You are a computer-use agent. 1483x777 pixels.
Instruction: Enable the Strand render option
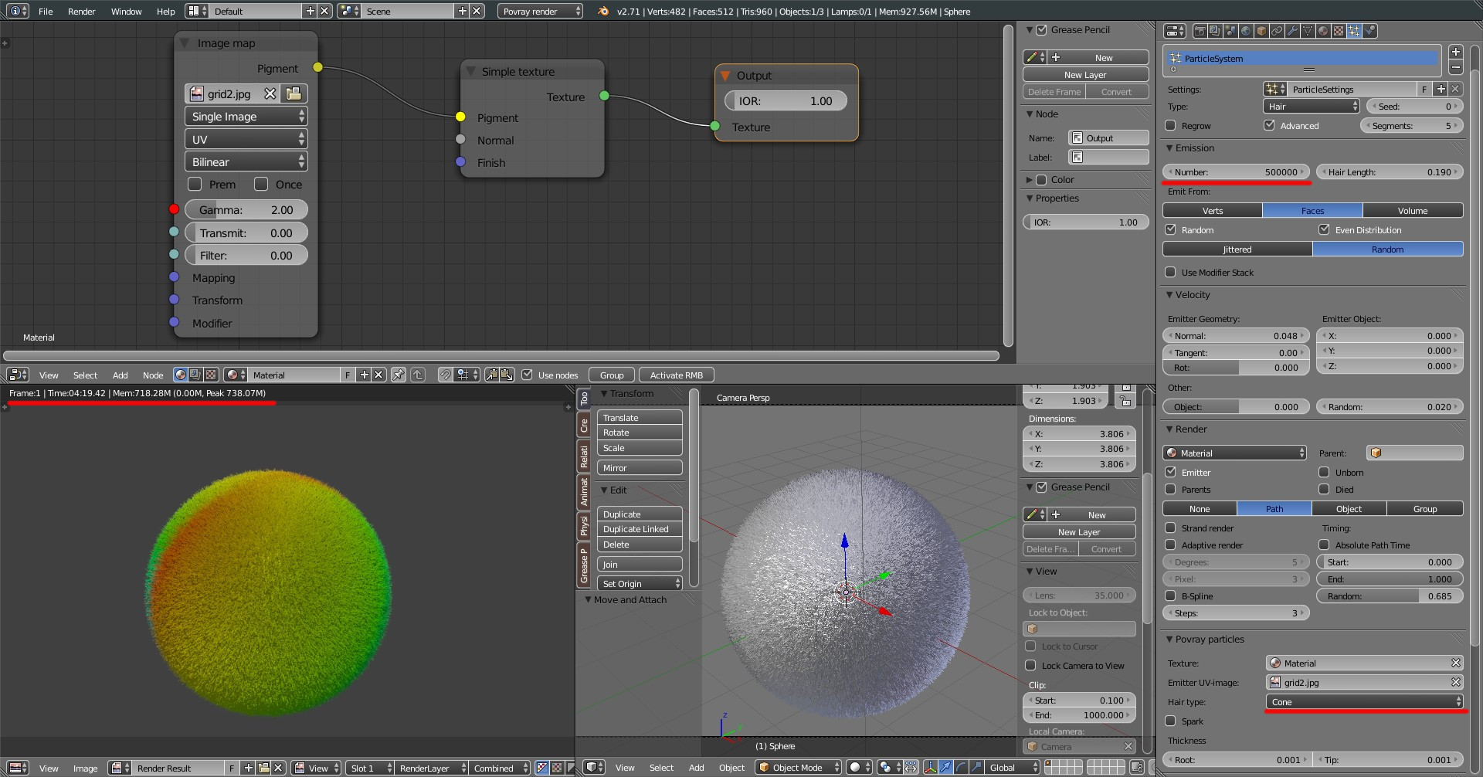coord(1171,528)
